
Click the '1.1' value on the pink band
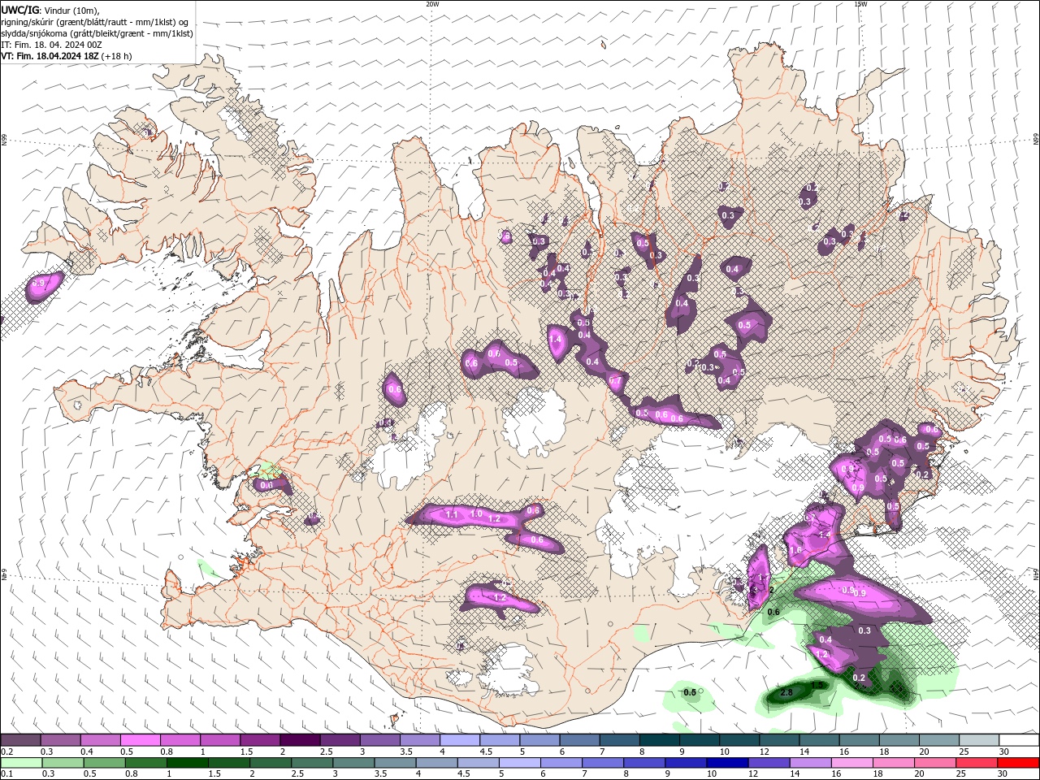pyautogui.click(x=453, y=515)
